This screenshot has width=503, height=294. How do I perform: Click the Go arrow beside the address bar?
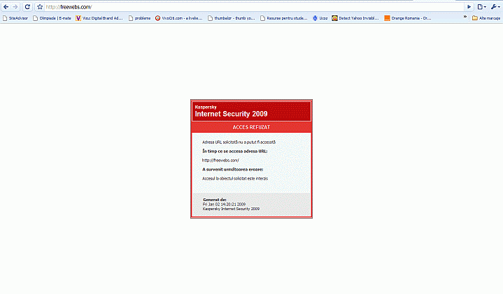pos(469,7)
